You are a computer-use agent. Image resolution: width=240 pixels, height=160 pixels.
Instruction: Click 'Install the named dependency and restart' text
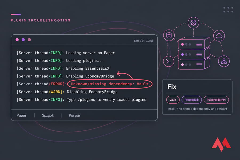click(197, 109)
